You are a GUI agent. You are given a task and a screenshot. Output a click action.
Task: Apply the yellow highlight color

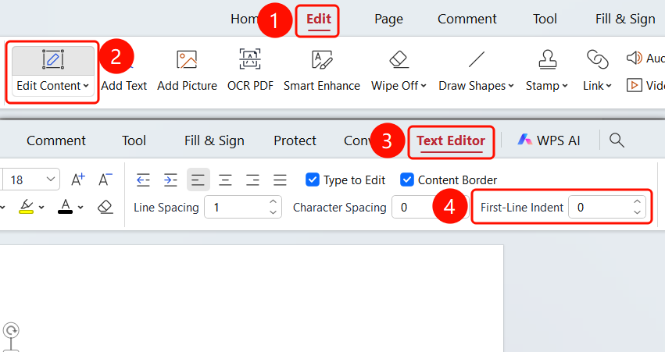[27, 207]
